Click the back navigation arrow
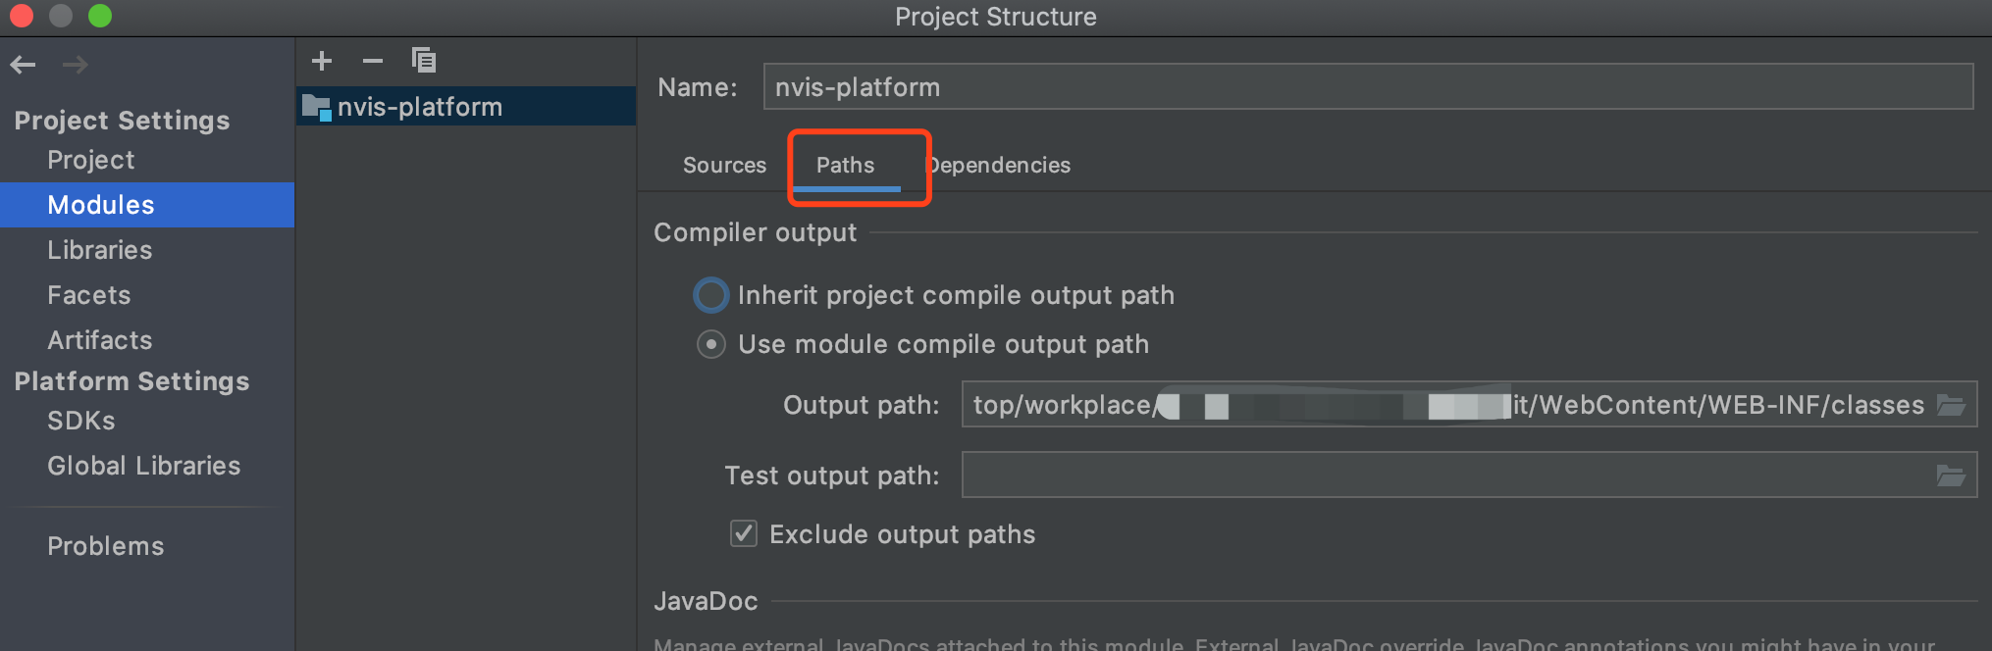 tap(23, 65)
